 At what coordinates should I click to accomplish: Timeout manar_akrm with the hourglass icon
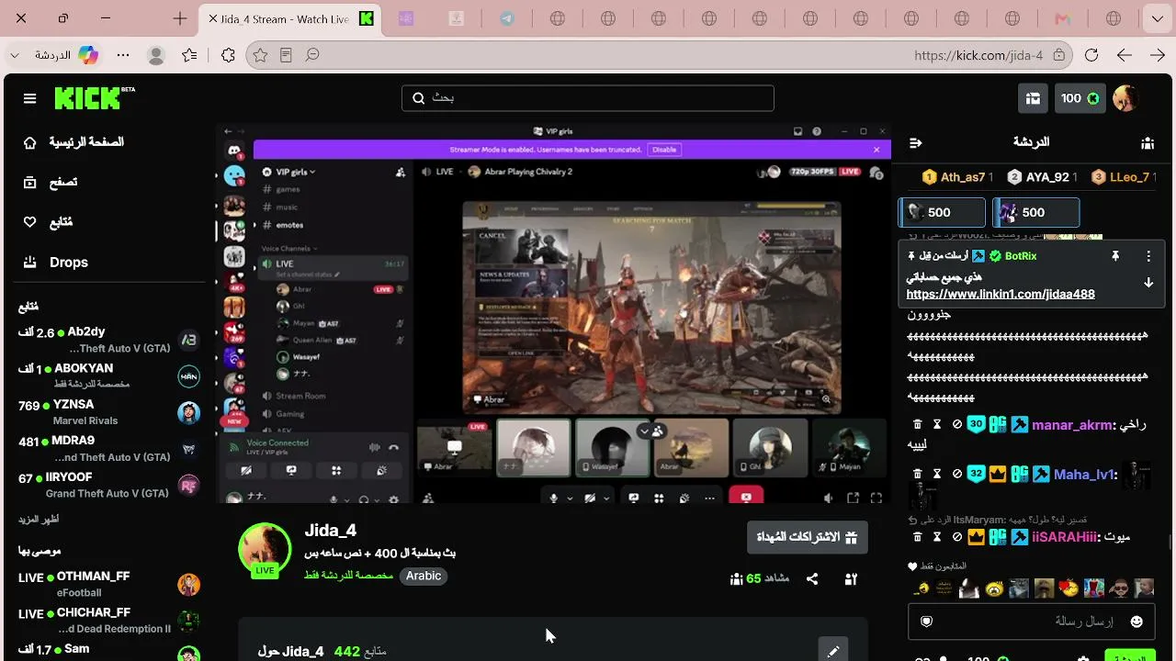tap(937, 424)
